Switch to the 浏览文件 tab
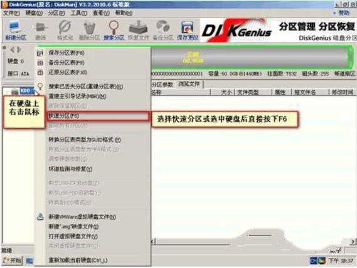This screenshot has width=357, height=268. pyautogui.click(x=189, y=84)
